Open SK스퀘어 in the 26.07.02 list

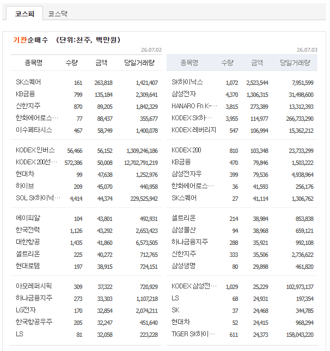(28, 82)
